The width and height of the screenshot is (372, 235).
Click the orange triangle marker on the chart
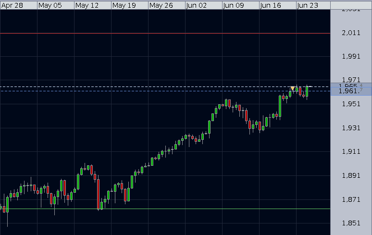[x=293, y=88]
